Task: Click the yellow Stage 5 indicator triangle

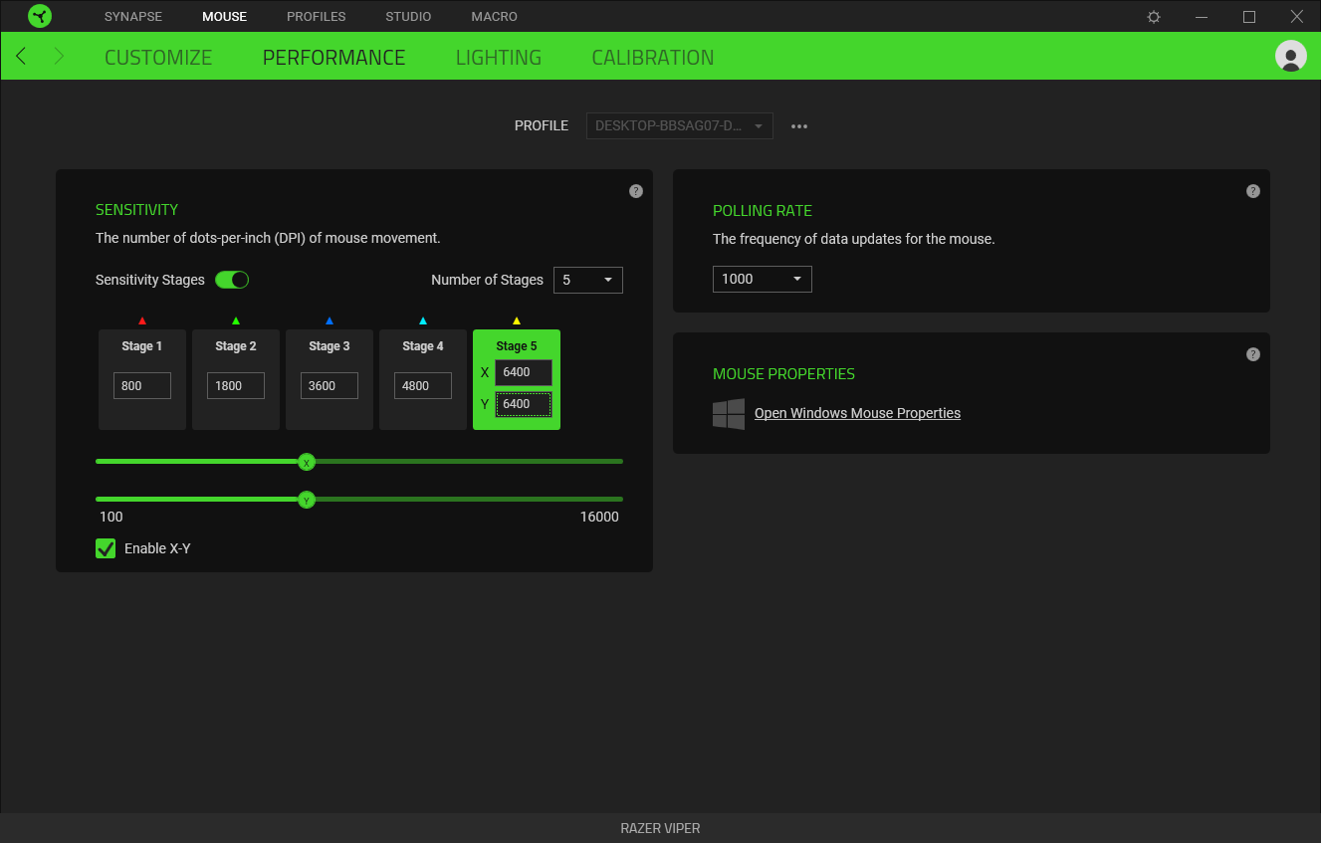Action: point(517,320)
